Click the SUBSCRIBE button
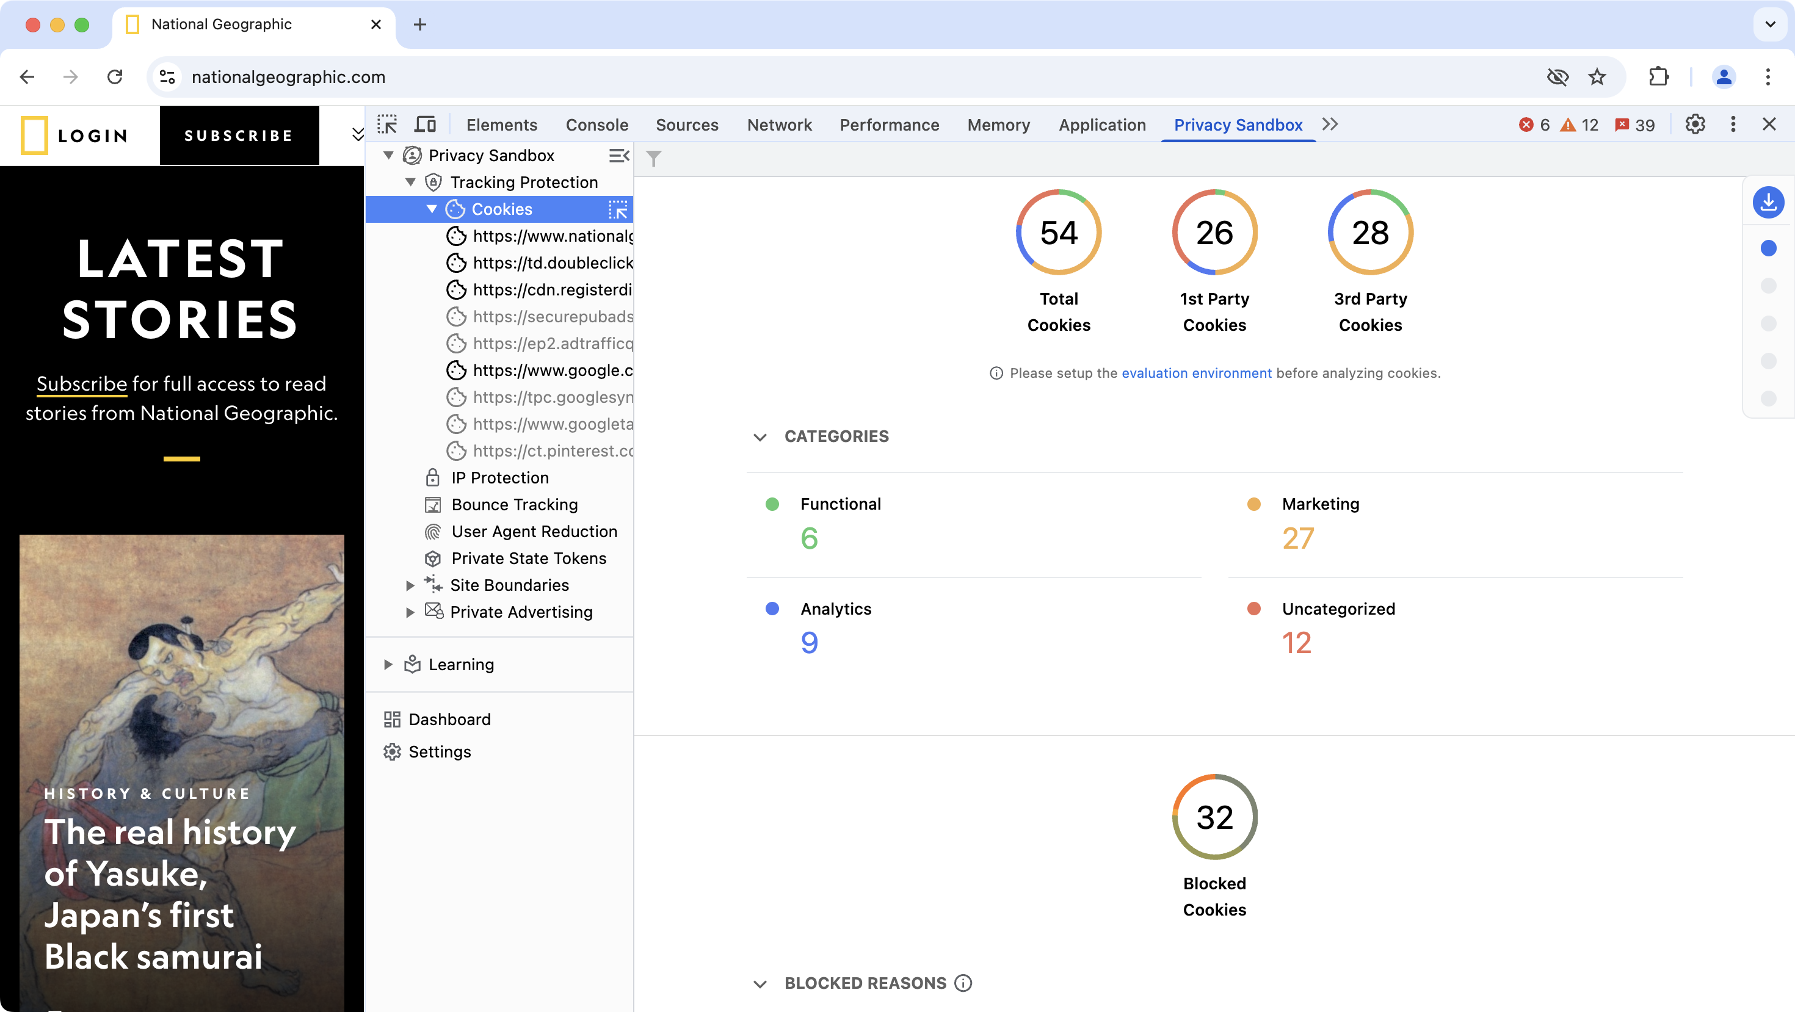1795x1012 pixels. (x=239, y=136)
